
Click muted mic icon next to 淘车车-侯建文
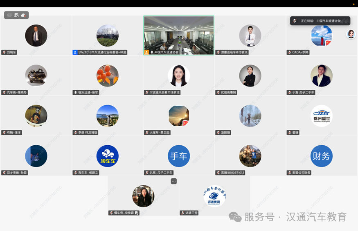click(76, 173)
